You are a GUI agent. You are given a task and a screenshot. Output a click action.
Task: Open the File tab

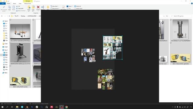click(x=3, y=3)
